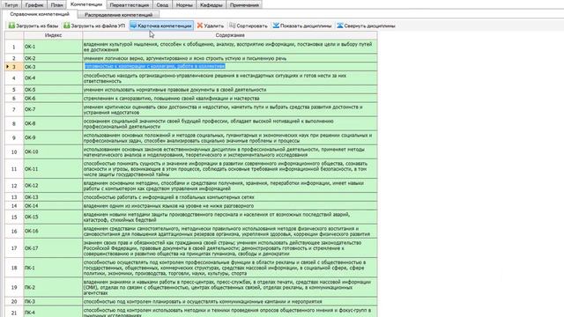
Task: Select the 'ОК-12' index cell
Action: 53,186
